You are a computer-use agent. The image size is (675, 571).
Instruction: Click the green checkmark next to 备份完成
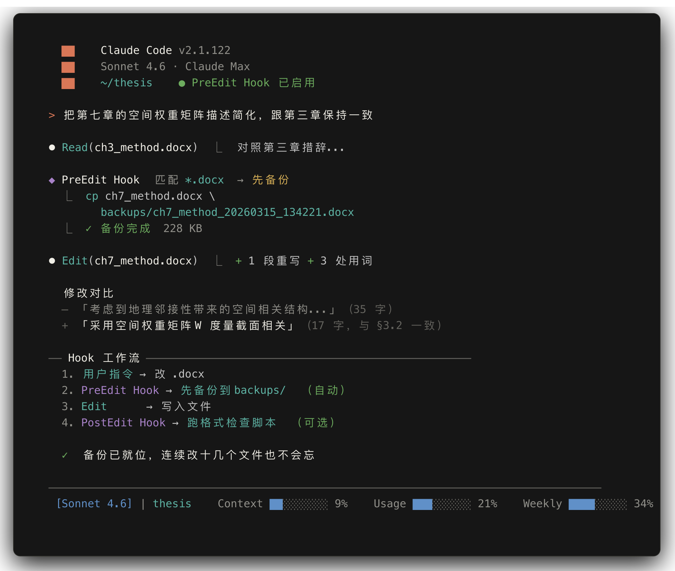(88, 229)
